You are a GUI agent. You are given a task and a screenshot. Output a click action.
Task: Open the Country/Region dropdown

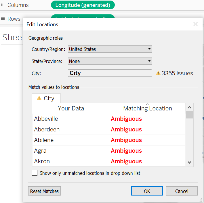(x=110, y=49)
